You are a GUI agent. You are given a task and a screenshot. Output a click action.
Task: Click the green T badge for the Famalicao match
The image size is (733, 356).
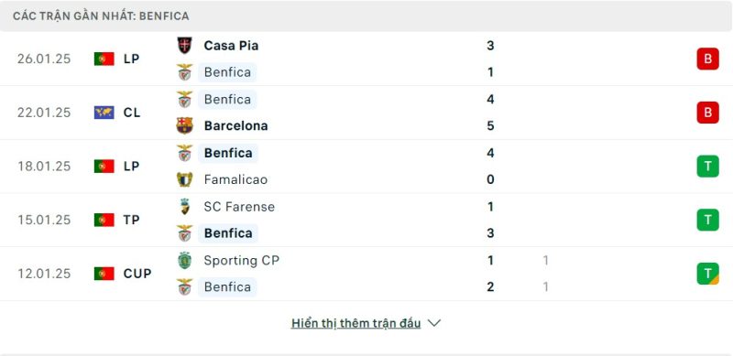click(x=707, y=167)
